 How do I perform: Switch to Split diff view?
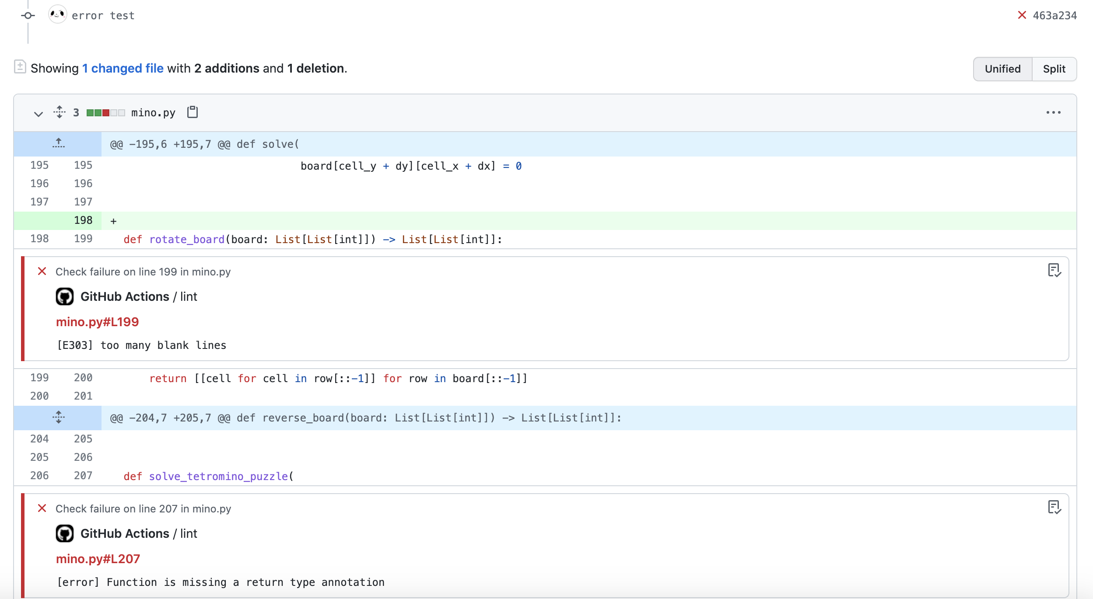pos(1054,69)
